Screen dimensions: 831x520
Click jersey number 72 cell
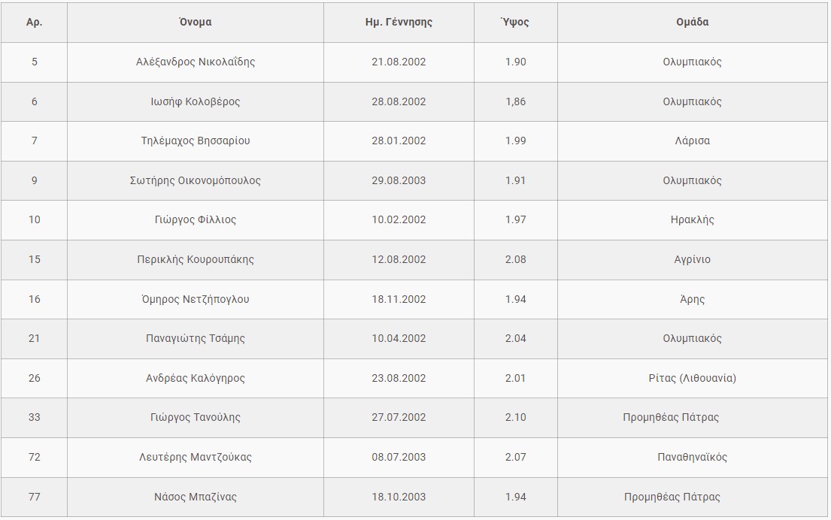click(34, 457)
